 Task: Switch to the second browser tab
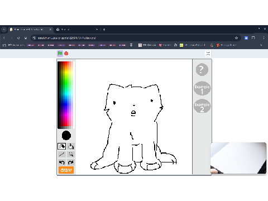tap(77, 30)
